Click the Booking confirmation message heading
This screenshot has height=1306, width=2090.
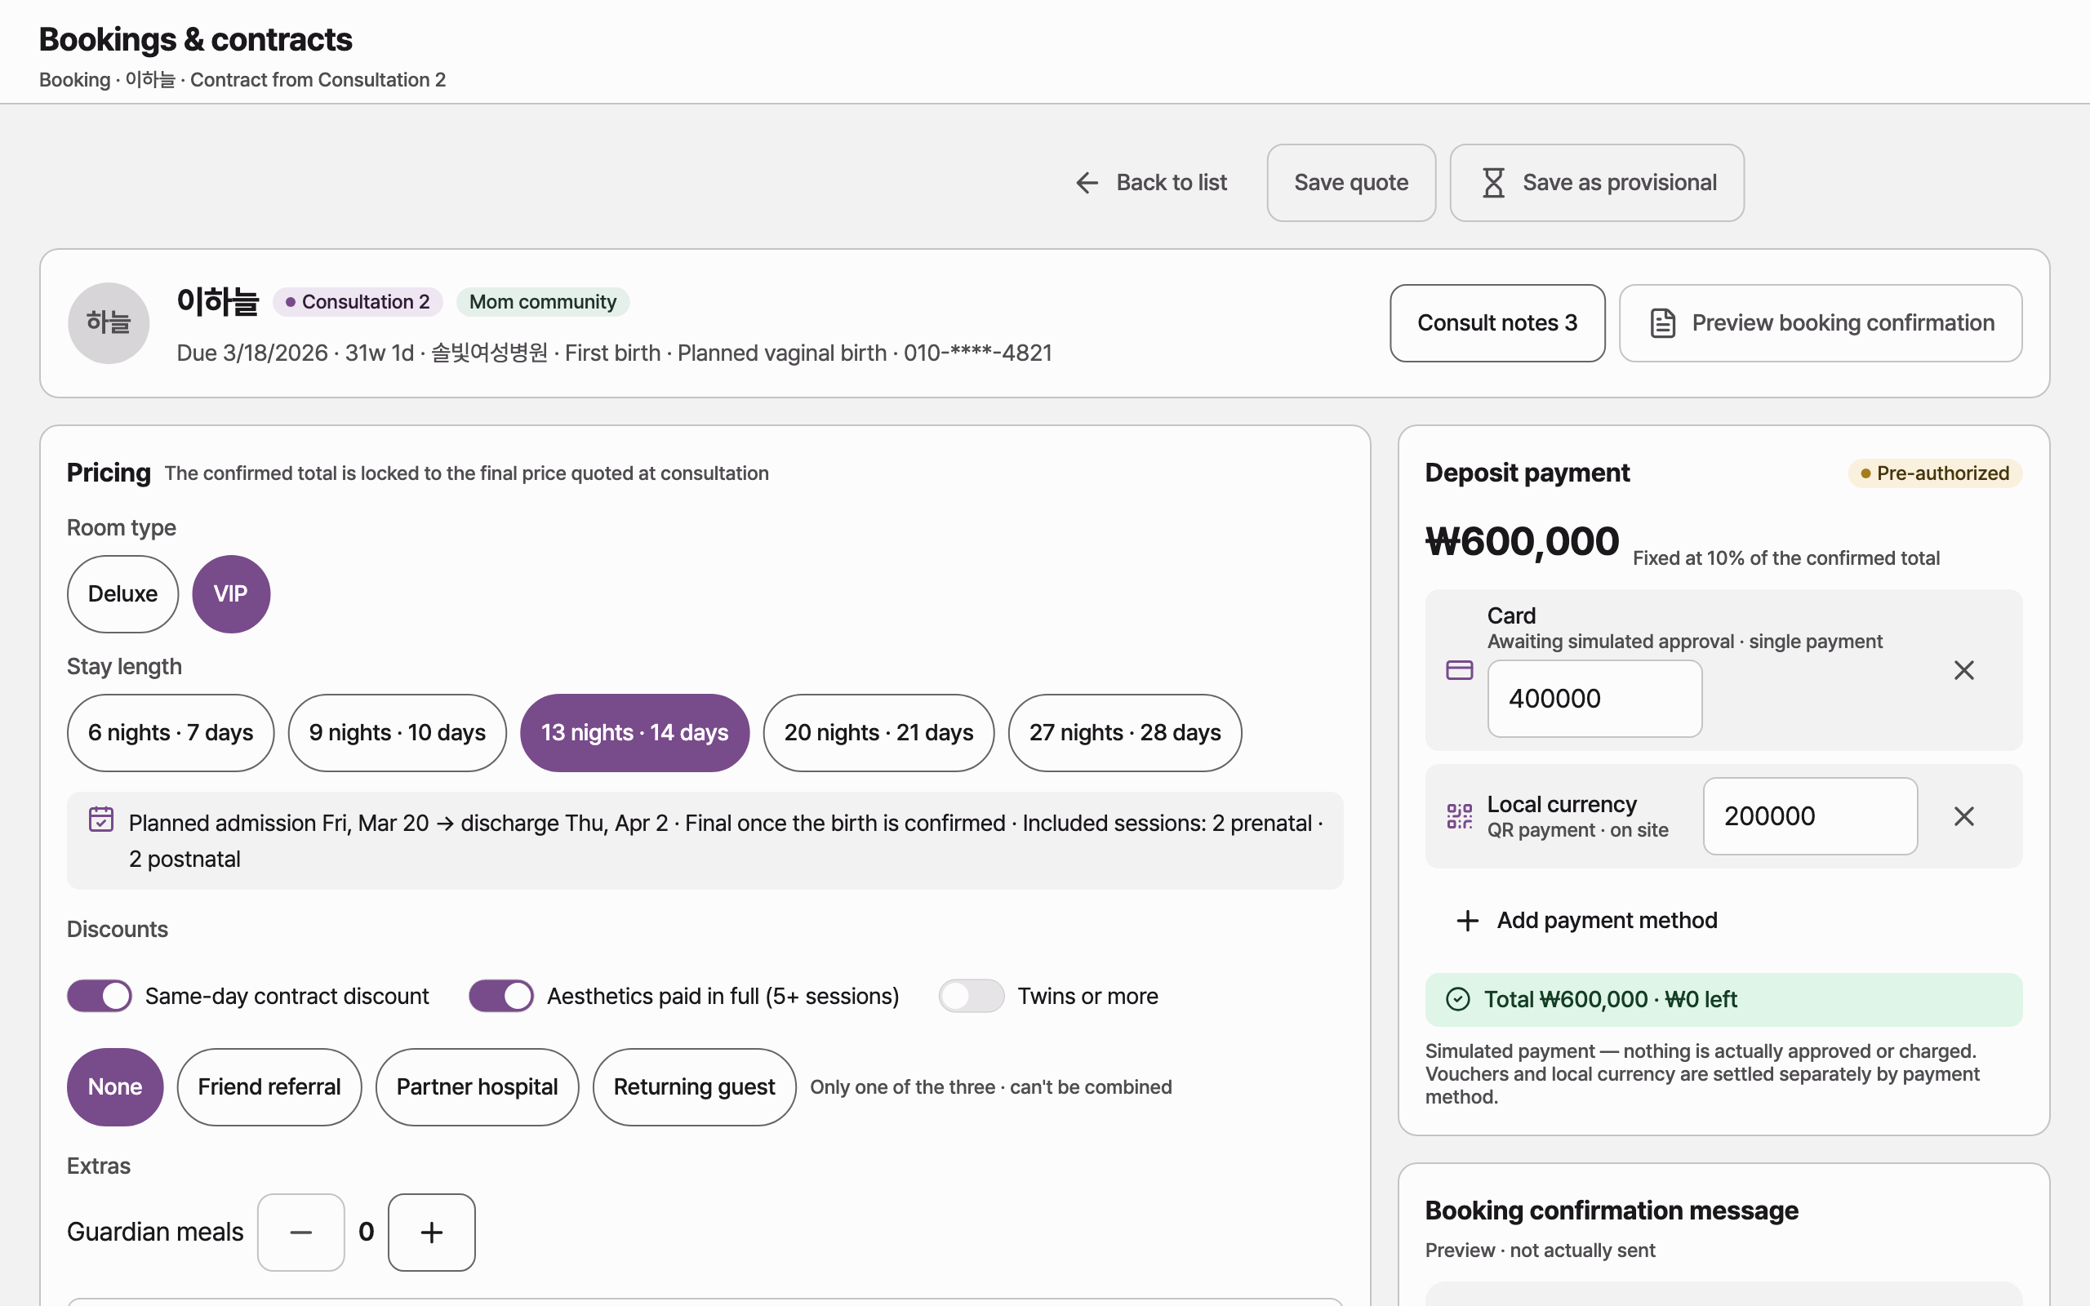tap(1612, 1211)
